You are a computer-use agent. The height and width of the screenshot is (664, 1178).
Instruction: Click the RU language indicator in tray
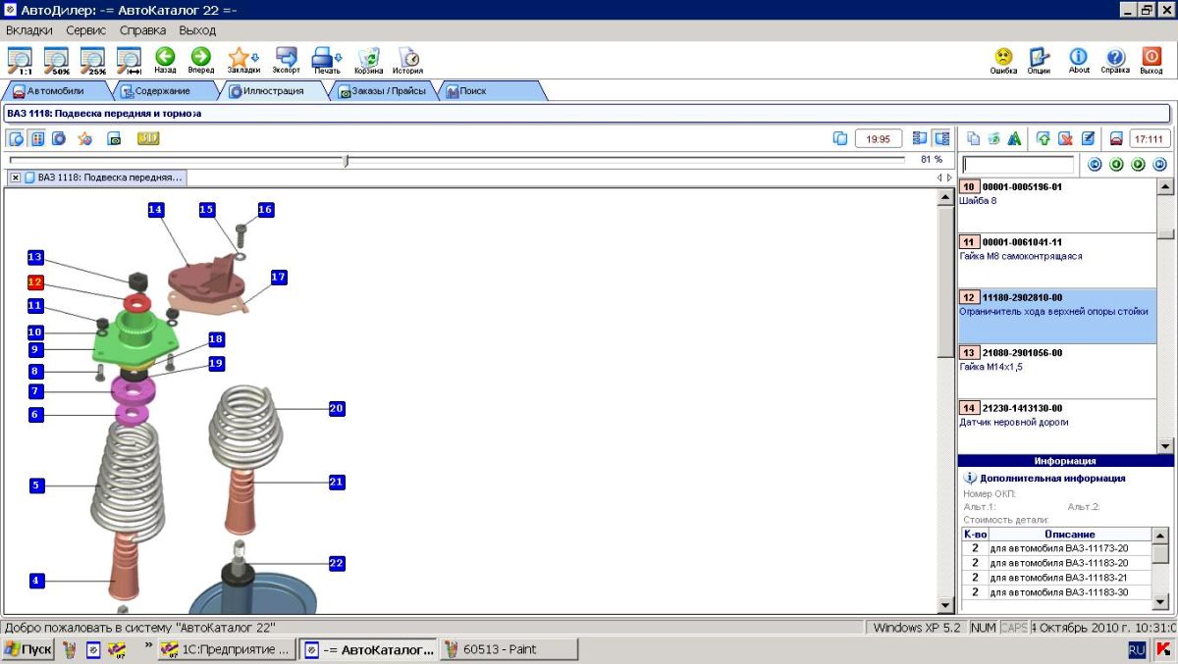pos(1137,649)
